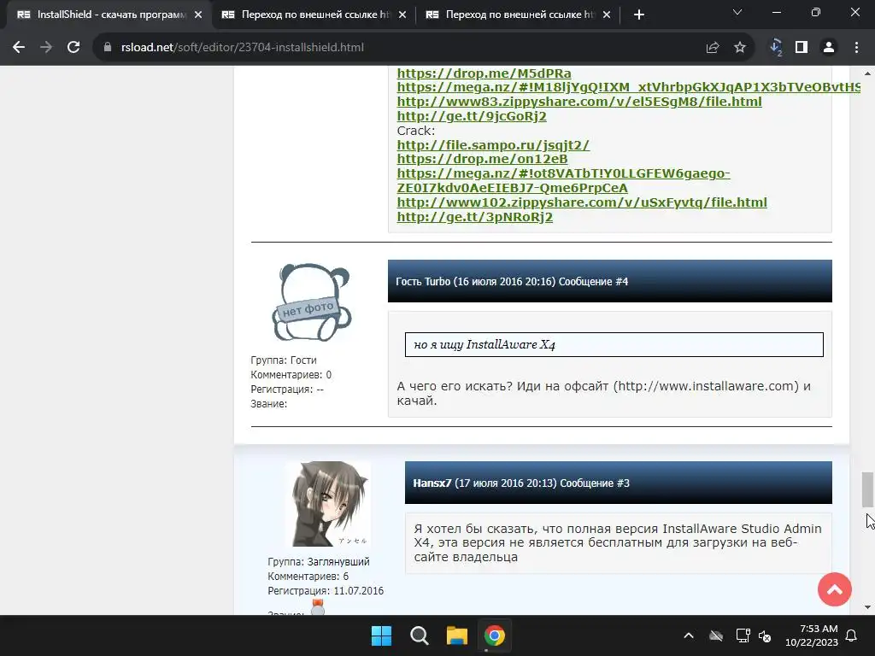The image size is (875, 656).
Task: Click 'Комментариев: 6' under Hansx7
Action: tap(308, 577)
